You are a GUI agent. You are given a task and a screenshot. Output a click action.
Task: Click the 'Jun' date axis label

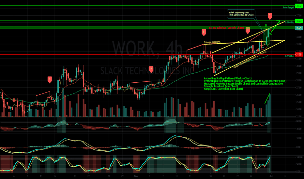click(x=271, y=176)
